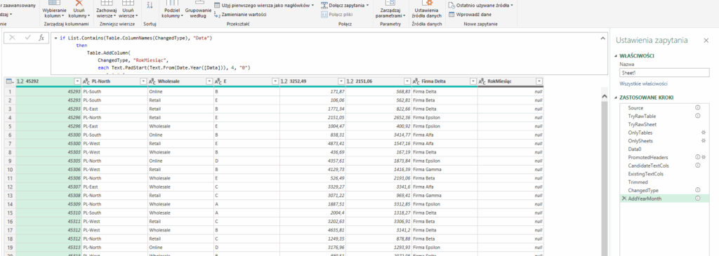Open the Wszystkie właściwości link
The image size is (719, 256).
(643, 83)
